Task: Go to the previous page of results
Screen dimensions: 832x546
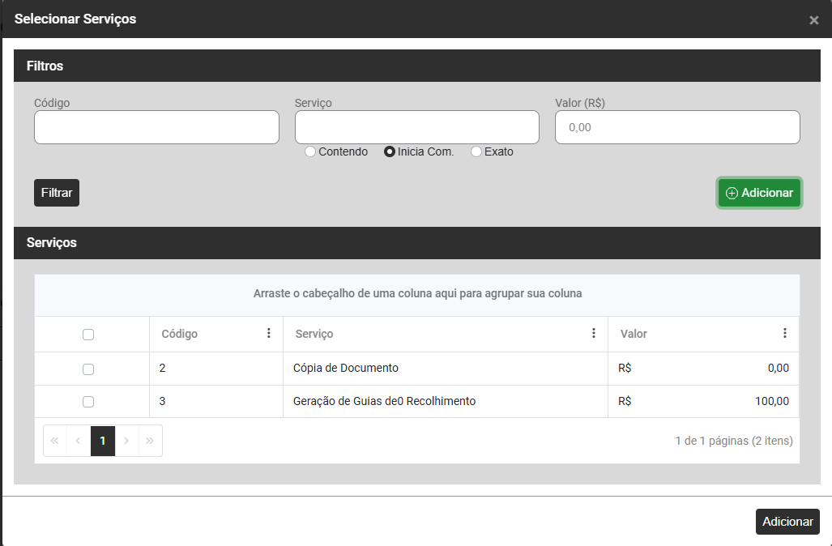Action: click(x=79, y=441)
